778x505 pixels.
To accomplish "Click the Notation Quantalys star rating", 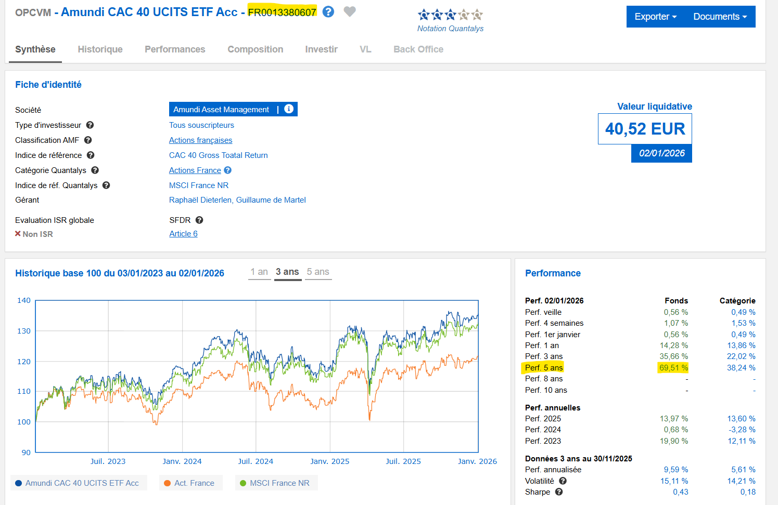I will [450, 15].
